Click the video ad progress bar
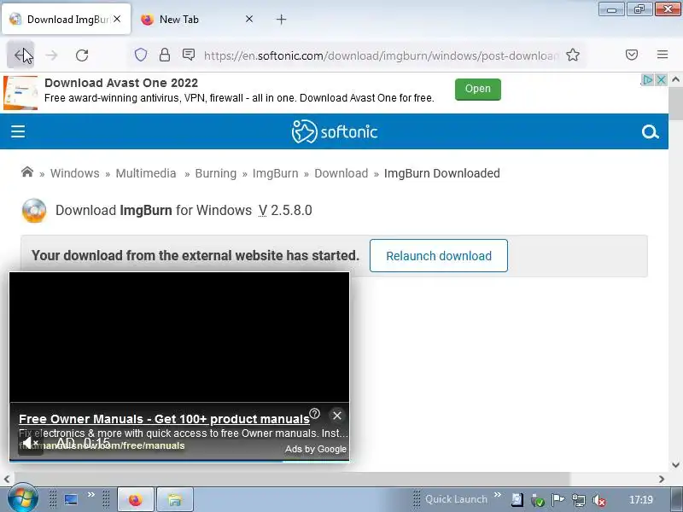 click(179, 461)
